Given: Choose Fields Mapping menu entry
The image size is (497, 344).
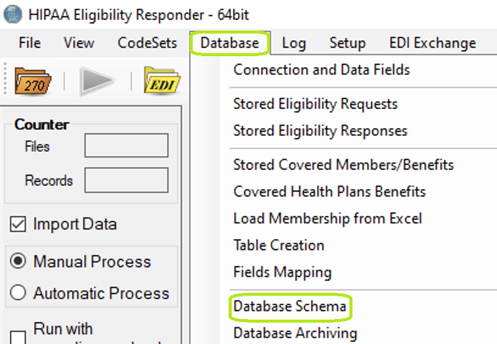Looking at the screenshot, I should point(282,272).
